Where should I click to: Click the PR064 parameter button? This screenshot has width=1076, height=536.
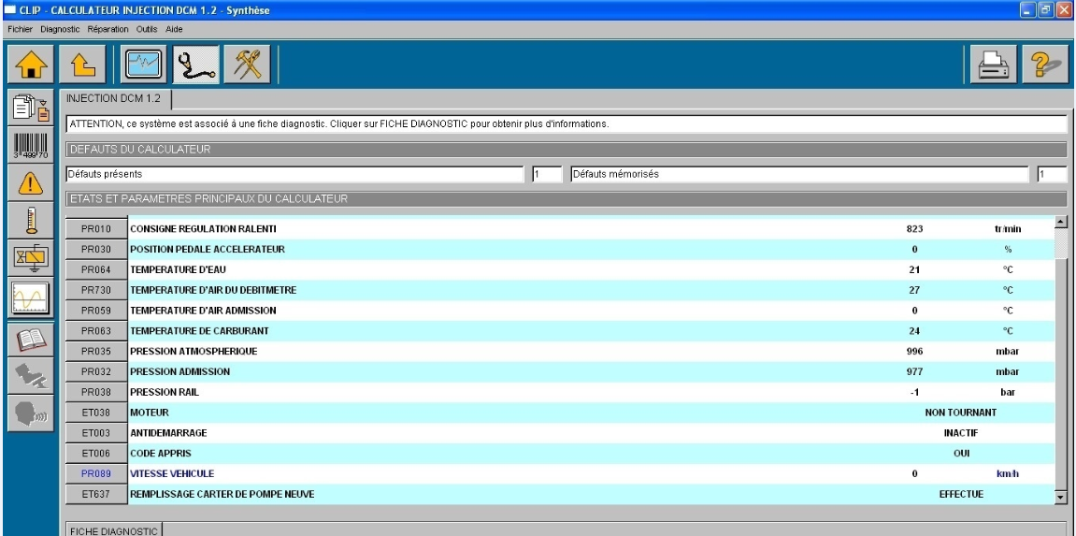click(96, 269)
